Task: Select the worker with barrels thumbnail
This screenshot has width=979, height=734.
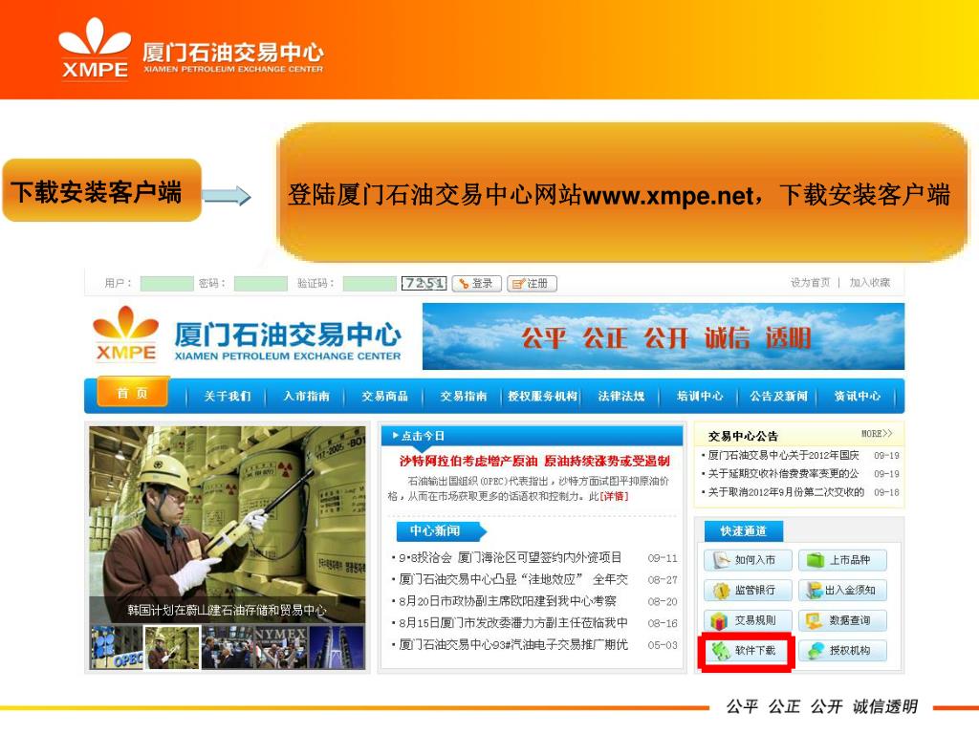Action: [172, 648]
